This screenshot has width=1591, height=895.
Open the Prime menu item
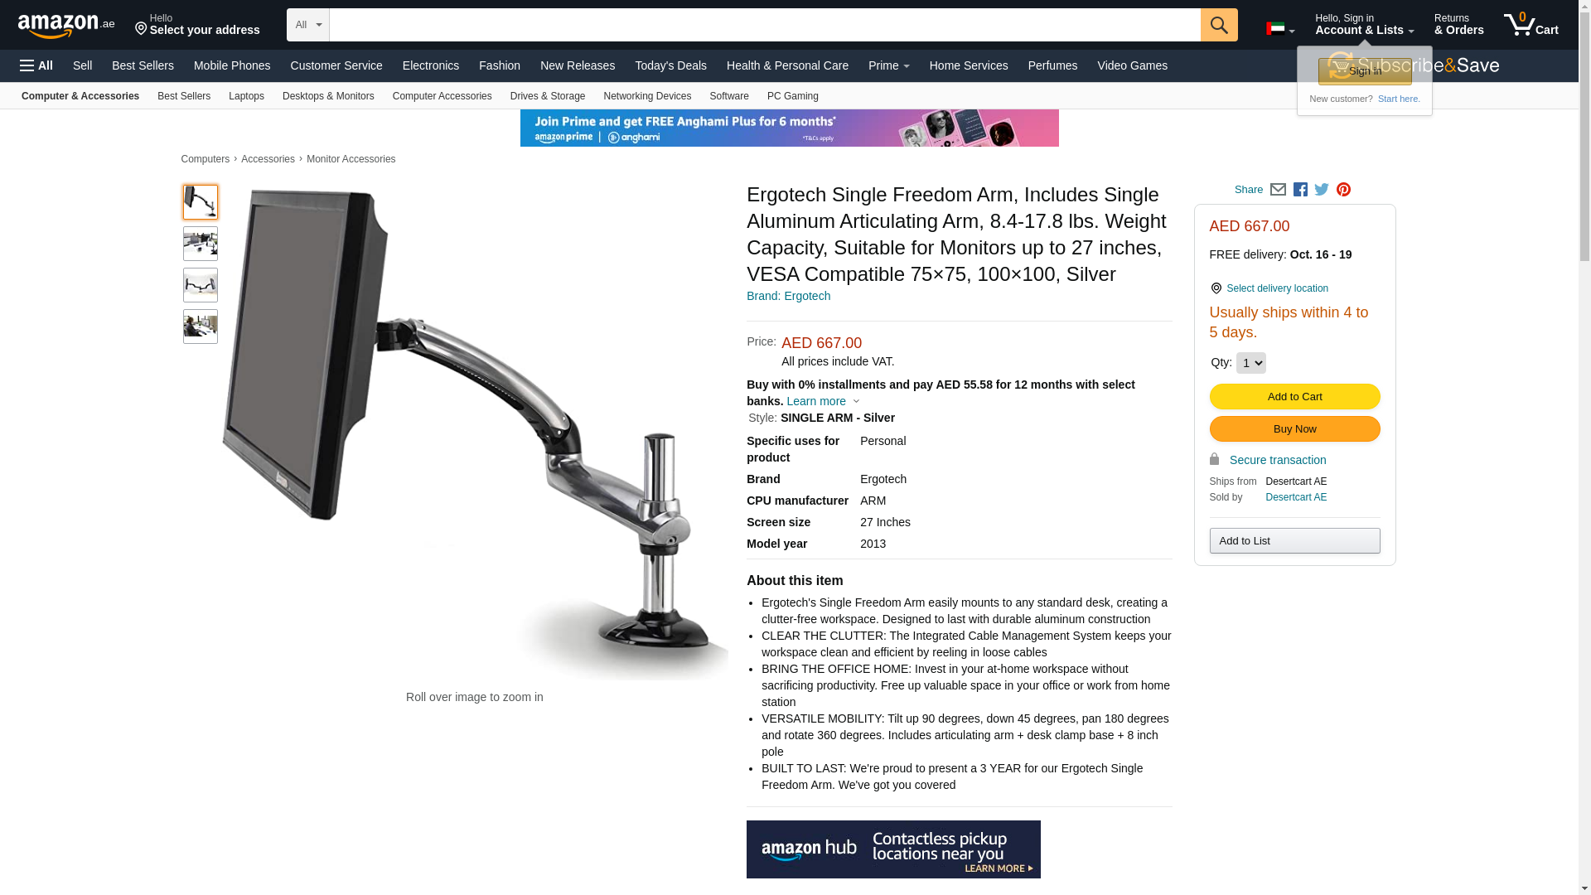click(x=888, y=65)
